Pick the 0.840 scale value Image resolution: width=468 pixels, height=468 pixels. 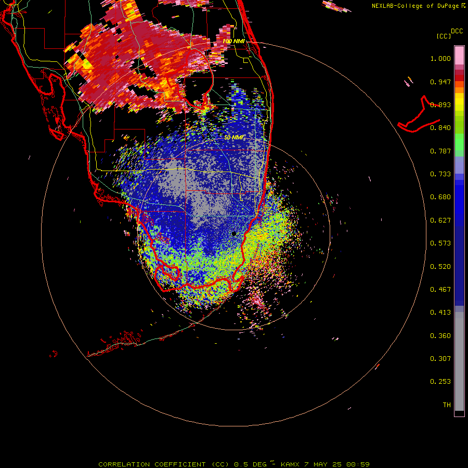tap(440, 128)
